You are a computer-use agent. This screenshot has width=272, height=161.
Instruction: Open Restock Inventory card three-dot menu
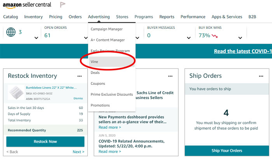[80, 76]
